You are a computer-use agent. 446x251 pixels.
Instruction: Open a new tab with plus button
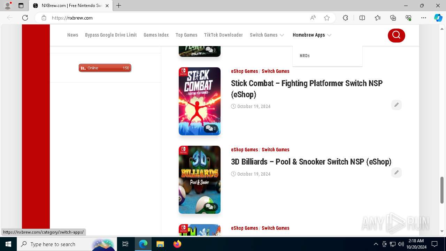click(x=119, y=6)
